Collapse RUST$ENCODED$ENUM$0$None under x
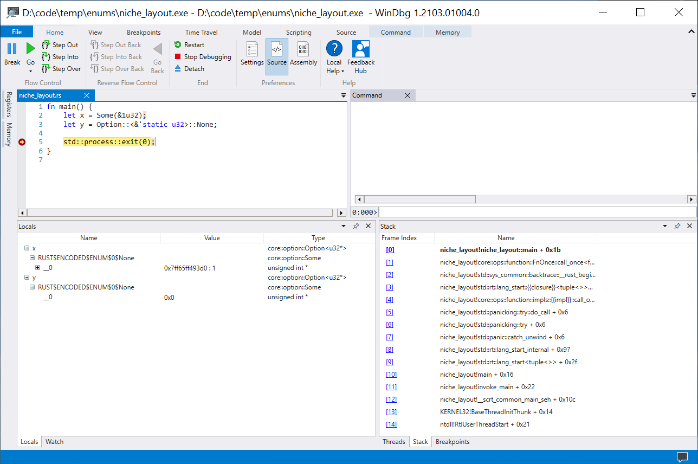698x464 pixels. (x=32, y=258)
